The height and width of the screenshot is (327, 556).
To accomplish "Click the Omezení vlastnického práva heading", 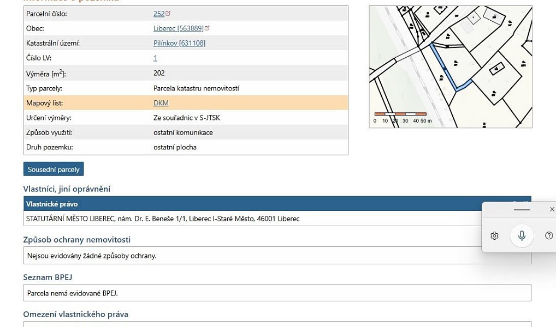I will coord(76,314).
